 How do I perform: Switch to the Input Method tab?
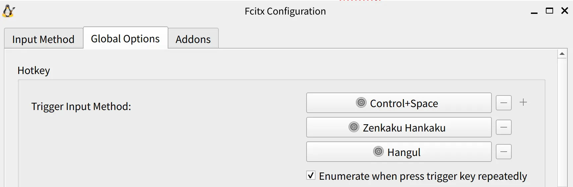pos(43,39)
